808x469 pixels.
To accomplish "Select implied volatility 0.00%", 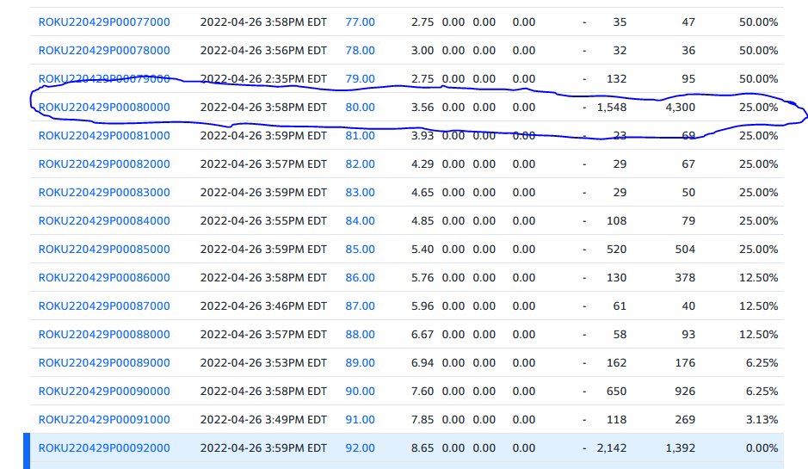I will pos(762,447).
